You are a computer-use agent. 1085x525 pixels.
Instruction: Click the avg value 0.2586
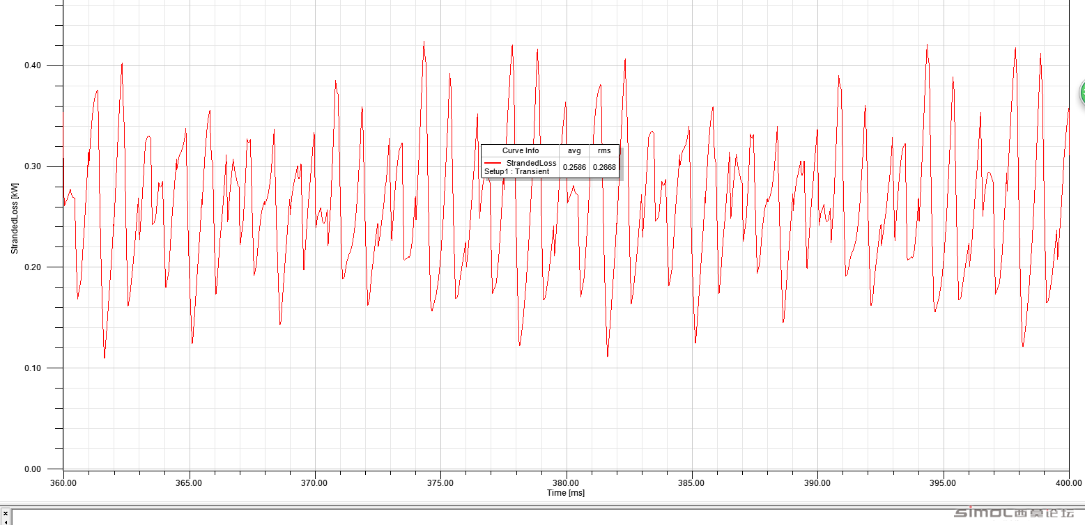click(x=574, y=167)
